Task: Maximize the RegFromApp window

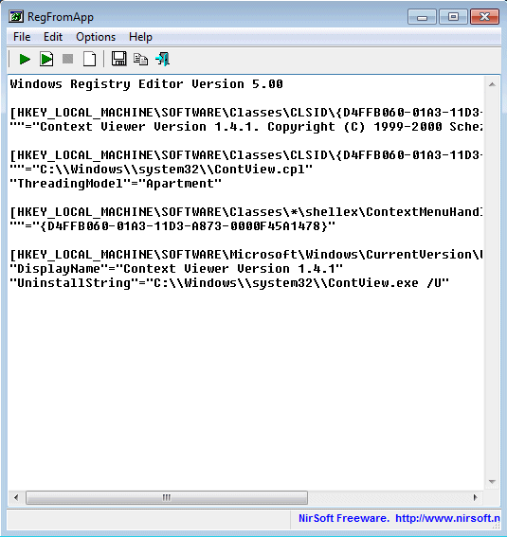Action: 453,16
